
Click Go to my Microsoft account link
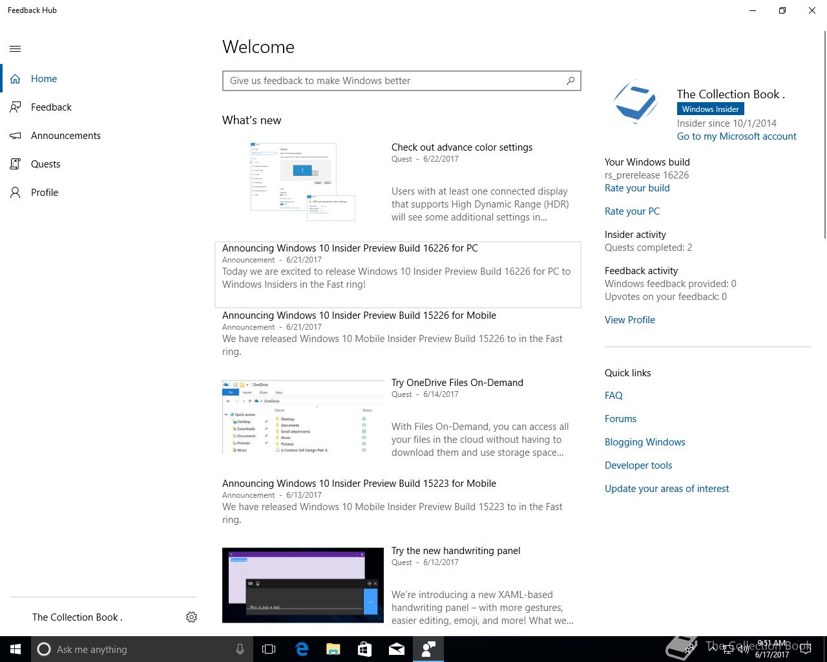(x=737, y=136)
